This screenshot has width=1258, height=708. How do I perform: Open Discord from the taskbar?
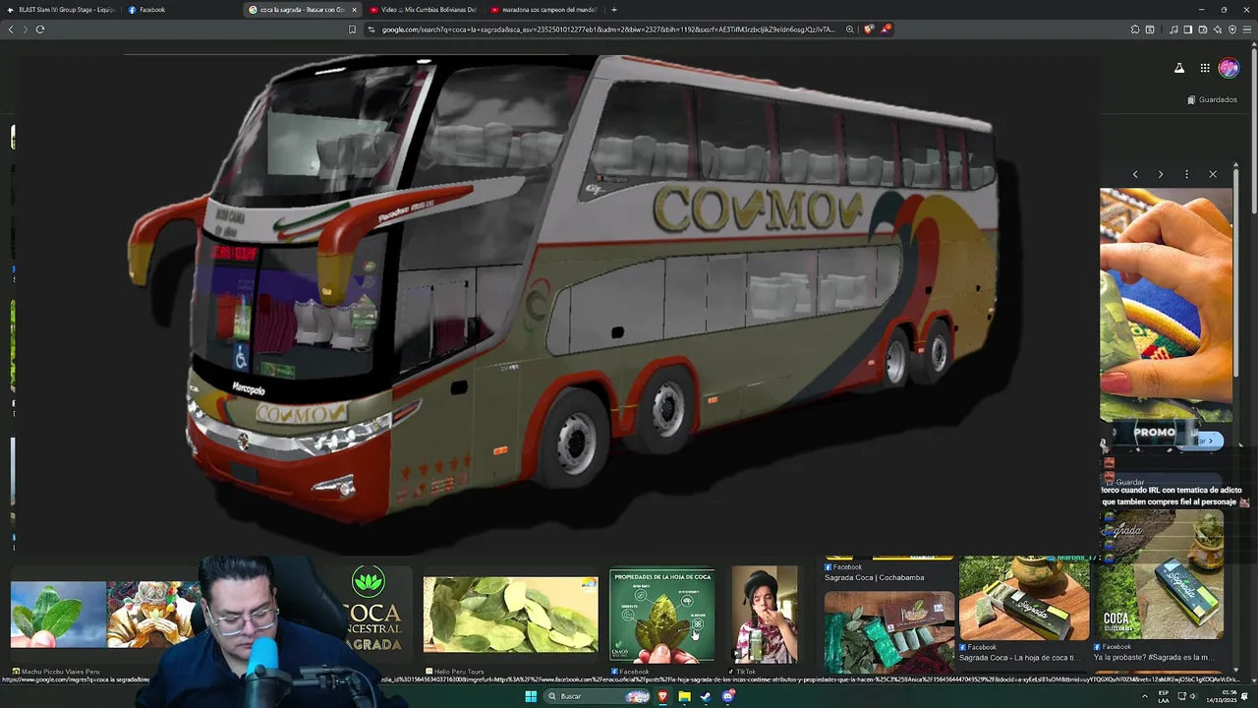coord(728,696)
